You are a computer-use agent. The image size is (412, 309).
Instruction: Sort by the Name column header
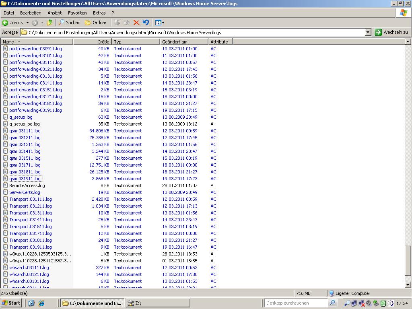coord(37,41)
